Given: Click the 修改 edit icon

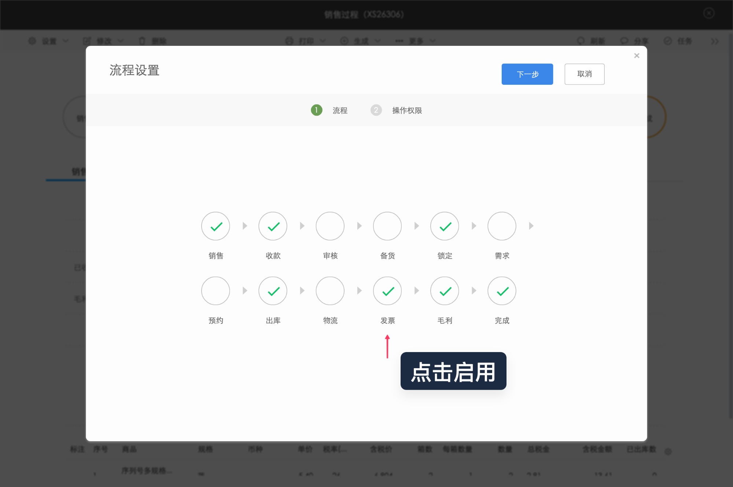Looking at the screenshot, I should click(87, 41).
